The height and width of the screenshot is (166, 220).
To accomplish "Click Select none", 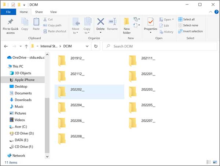I will point(188,25).
